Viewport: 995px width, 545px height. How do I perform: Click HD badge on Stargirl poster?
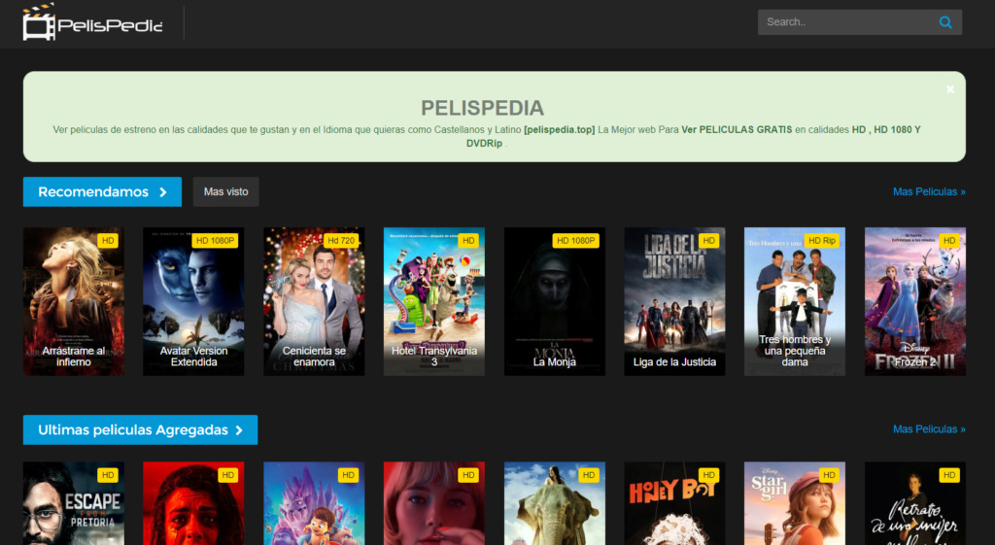point(829,475)
